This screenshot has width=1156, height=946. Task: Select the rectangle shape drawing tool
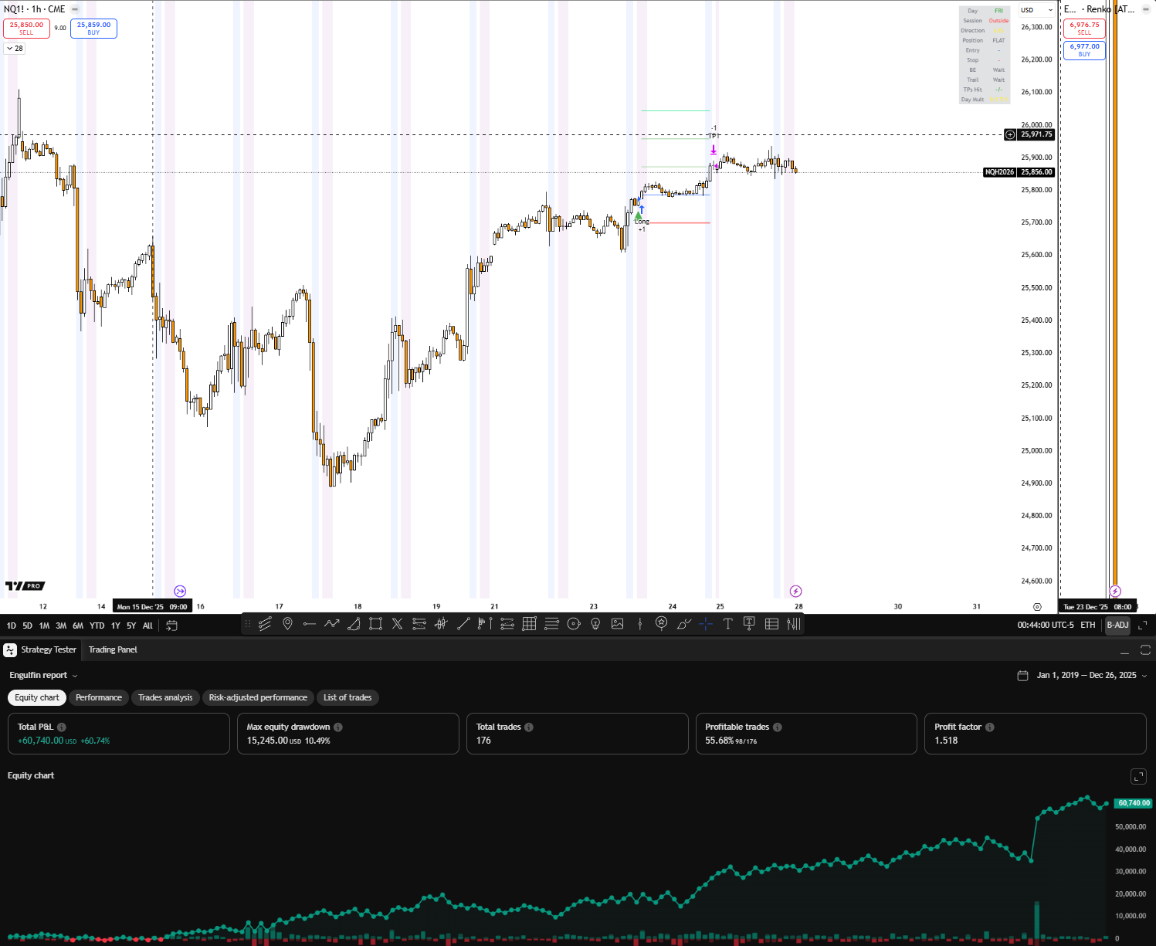375,624
